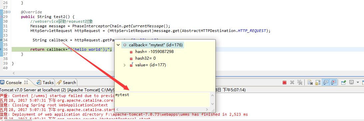Click the editor horizontal scrollbar left arrow
364x121 pixels.
point(13,73)
